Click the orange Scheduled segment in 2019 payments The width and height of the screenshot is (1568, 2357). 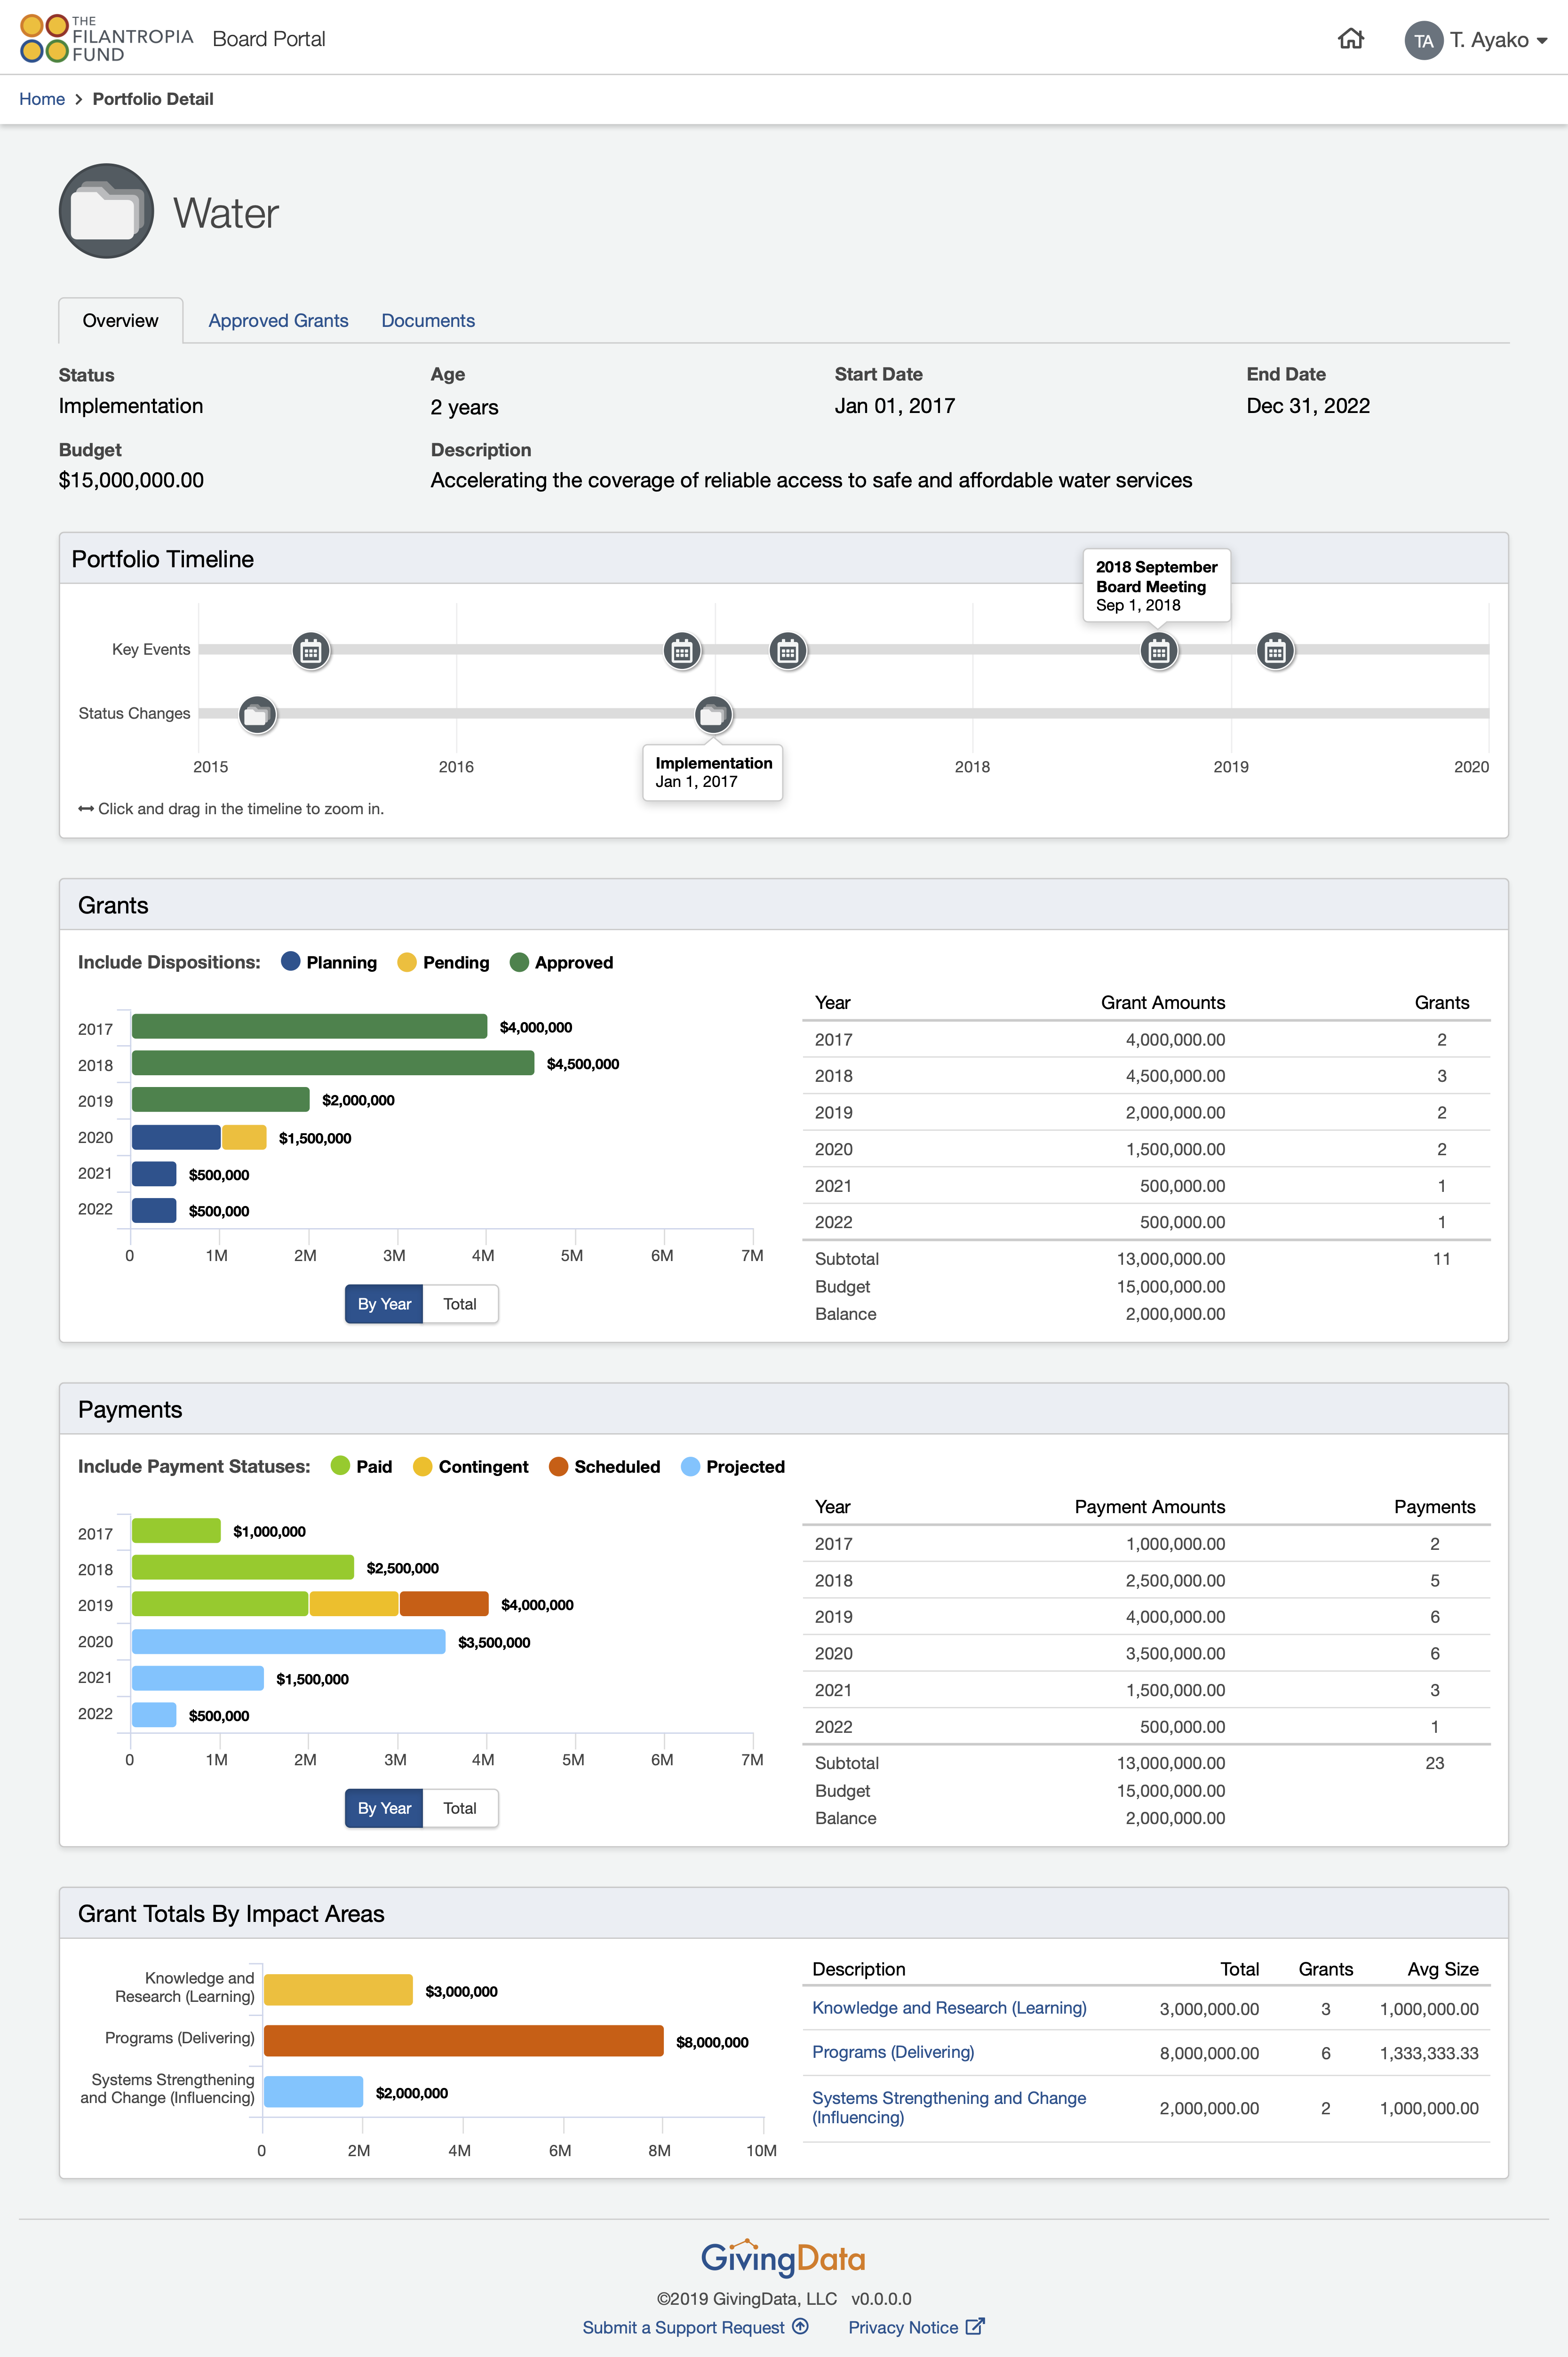444,1603
